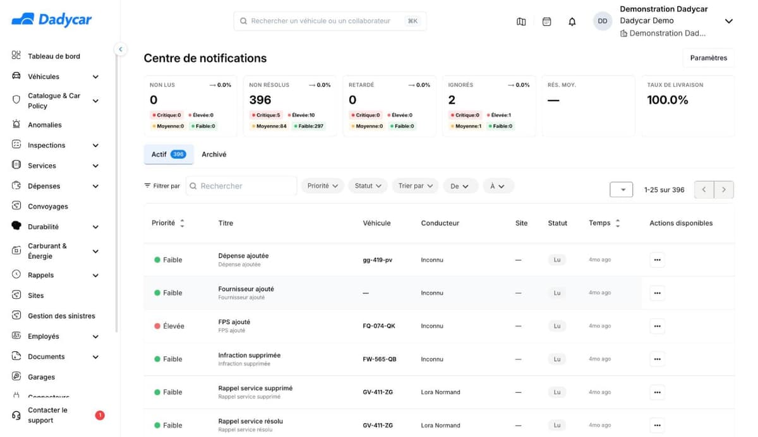Open the calendar icon in top bar

click(x=547, y=21)
